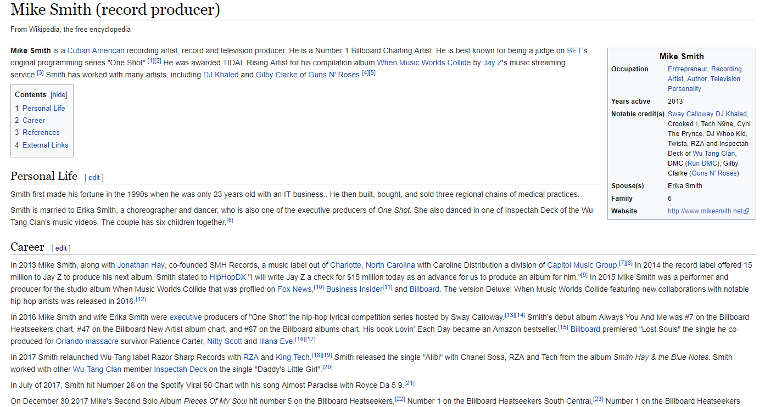Visit the DJ Khaled link in the intro paragraph
Viewport: 765px width, 407px height.
coord(221,75)
